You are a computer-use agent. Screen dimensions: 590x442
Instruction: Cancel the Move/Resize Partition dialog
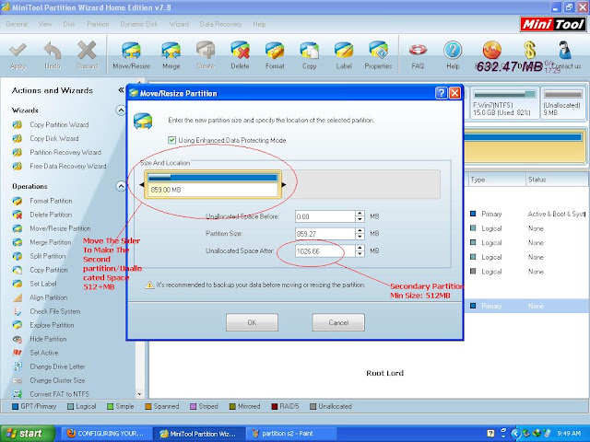(x=338, y=322)
